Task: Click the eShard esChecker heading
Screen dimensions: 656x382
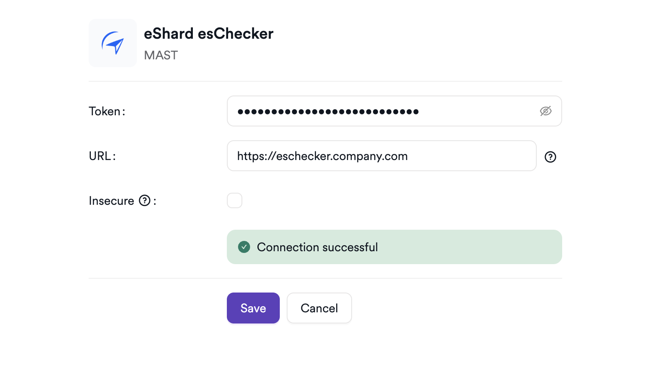Action: pos(208,34)
